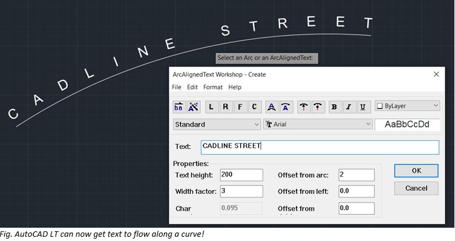Viewport: 455px width, 241px height.
Task: Click the Text field containing CADLINE STREET
Action: pyautogui.click(x=320, y=147)
